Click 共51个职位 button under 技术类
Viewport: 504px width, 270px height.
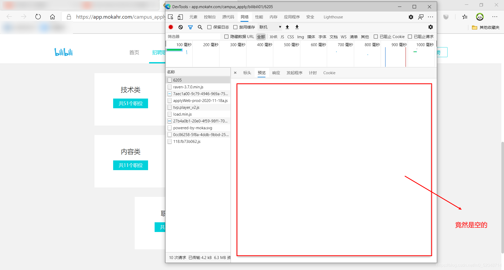(x=130, y=103)
